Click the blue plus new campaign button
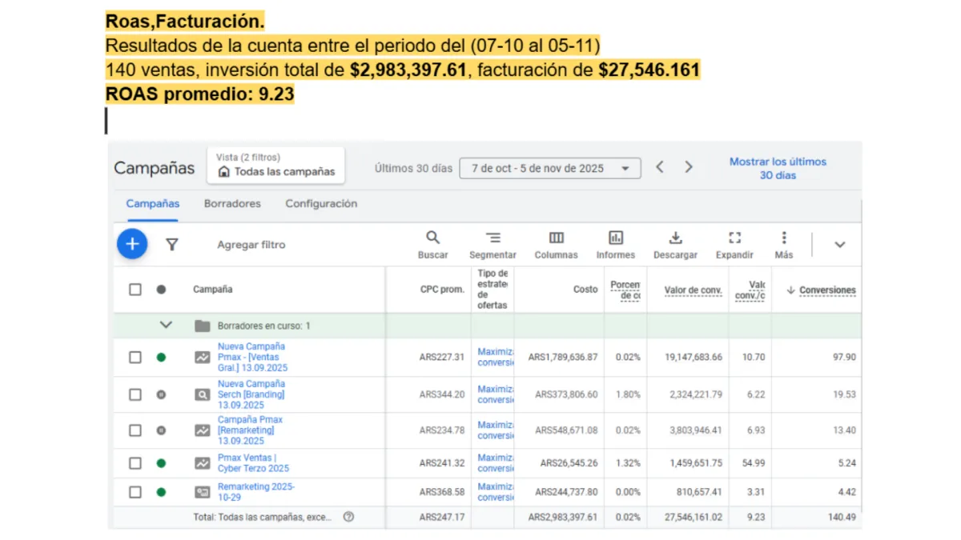The width and height of the screenshot is (961, 540). 132,244
